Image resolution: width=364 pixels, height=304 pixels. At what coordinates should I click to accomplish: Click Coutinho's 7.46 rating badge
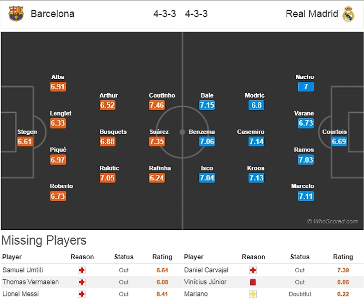tap(157, 105)
